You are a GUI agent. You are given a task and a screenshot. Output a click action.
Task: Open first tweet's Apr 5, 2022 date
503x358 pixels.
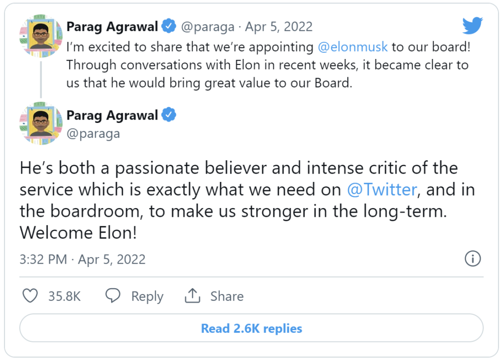click(279, 27)
